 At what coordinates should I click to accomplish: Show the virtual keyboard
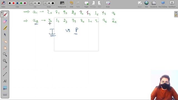click(5, 94)
